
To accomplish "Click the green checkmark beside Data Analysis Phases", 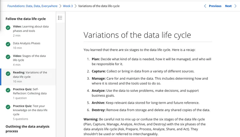I will [x=8, y=45].
